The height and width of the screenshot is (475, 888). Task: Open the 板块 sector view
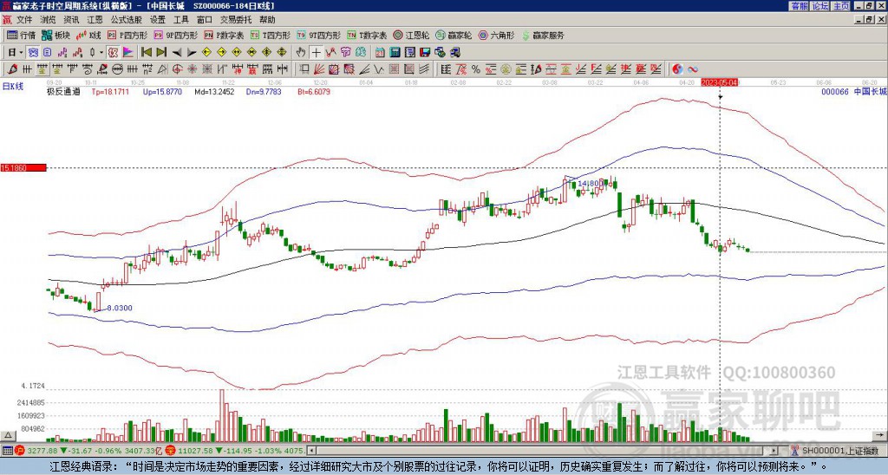[x=55, y=35]
